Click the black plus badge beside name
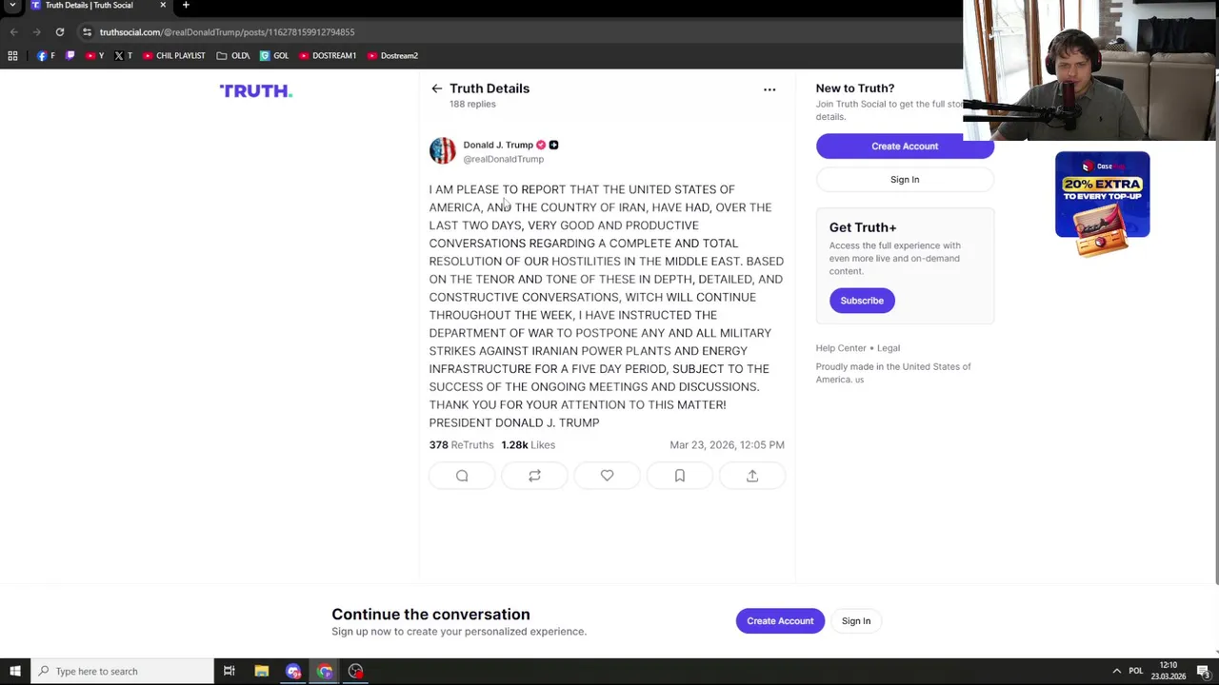The width and height of the screenshot is (1219, 685). [553, 145]
